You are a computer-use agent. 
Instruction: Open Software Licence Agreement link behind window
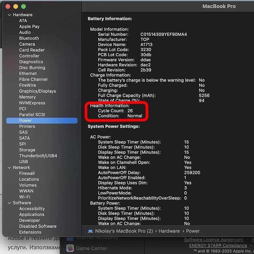[213, 239]
